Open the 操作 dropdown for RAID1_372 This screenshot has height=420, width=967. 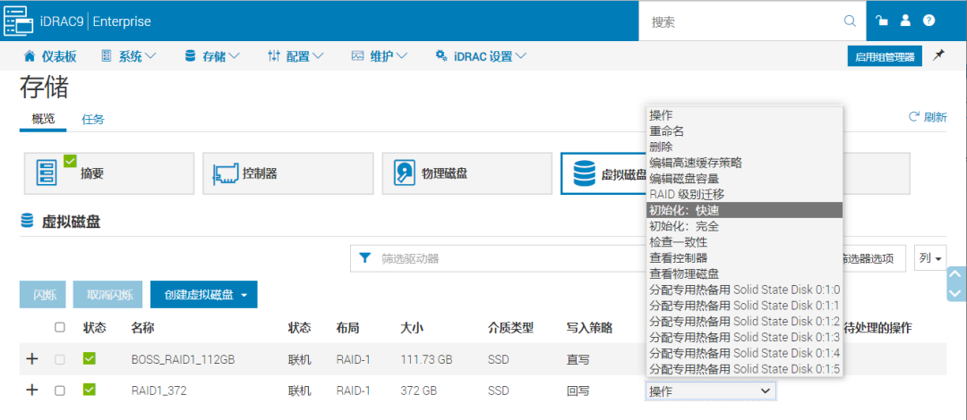pyautogui.click(x=710, y=391)
